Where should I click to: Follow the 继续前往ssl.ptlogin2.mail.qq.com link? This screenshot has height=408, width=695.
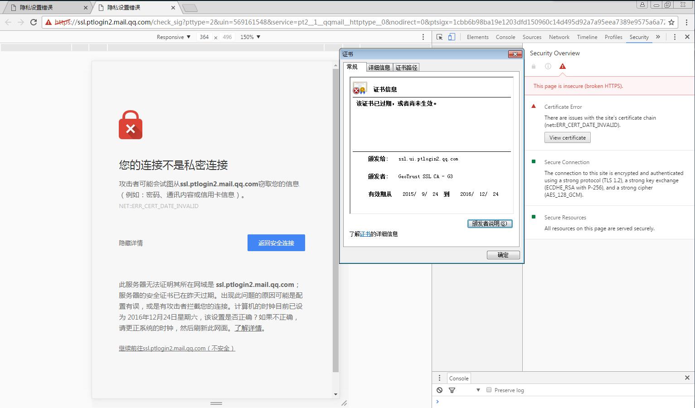177,348
